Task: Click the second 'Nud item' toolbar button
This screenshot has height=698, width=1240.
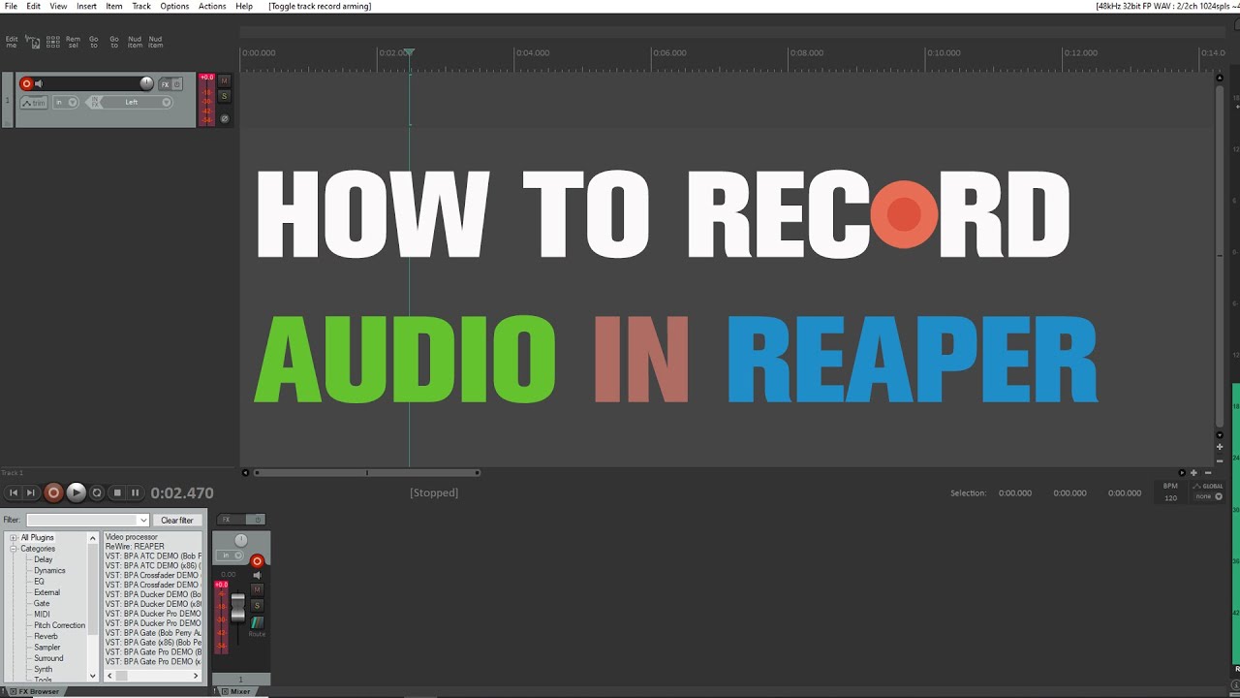Action: click(x=155, y=42)
